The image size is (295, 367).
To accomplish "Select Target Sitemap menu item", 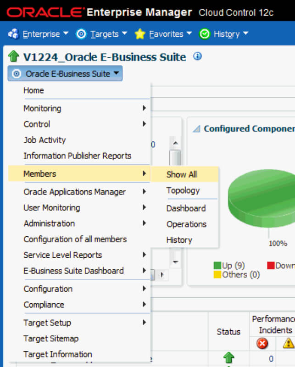I will (x=79, y=339).
